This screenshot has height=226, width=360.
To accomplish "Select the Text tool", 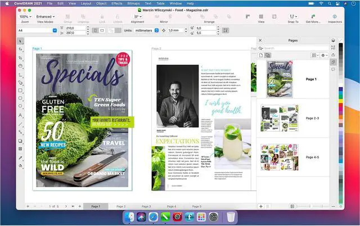I will [x=20, y=115].
